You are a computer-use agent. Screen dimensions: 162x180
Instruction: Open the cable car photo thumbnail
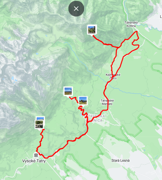pyautogui.click(x=68, y=91)
